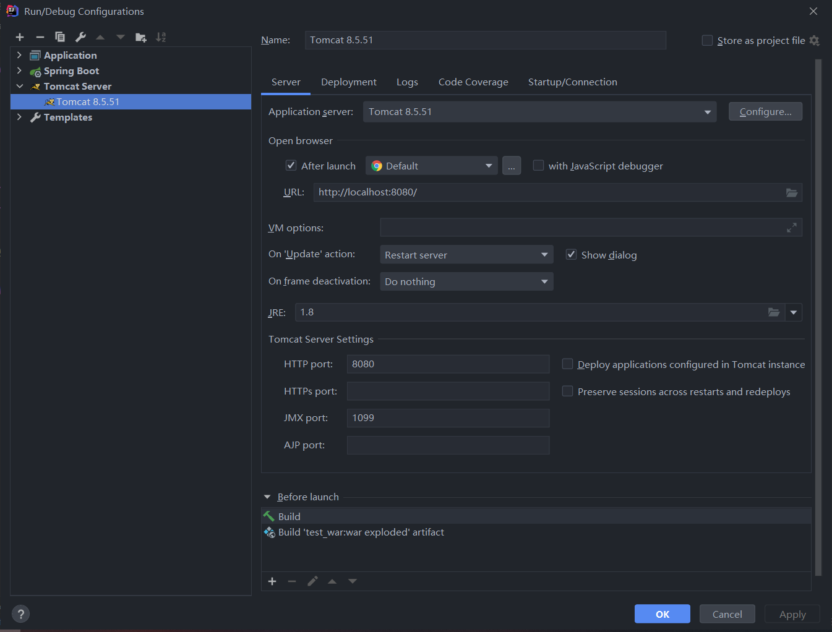Open the On 'Update' action dropdown
This screenshot has width=832, height=632.
[x=466, y=255]
